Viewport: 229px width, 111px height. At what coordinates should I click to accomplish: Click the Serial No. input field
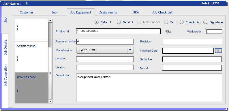click(192, 59)
